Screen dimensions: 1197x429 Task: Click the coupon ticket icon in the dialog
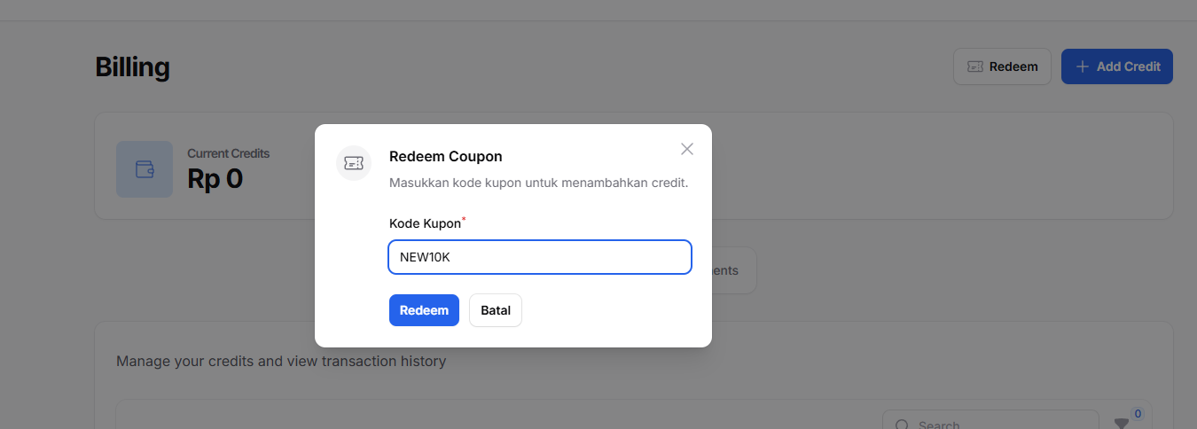354,163
